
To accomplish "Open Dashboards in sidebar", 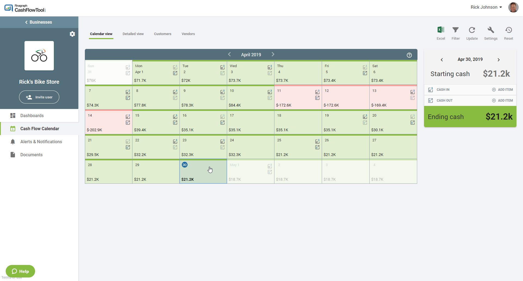I will pos(39,115).
